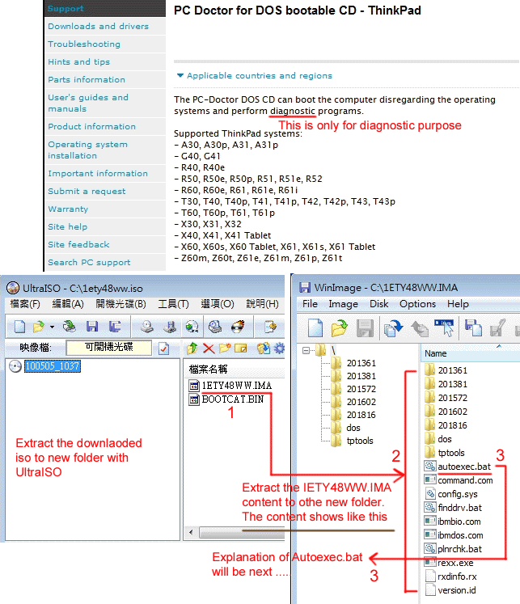Open 開機光碟(B) menu in UltraISO
520x604 pixels.
tap(121, 304)
